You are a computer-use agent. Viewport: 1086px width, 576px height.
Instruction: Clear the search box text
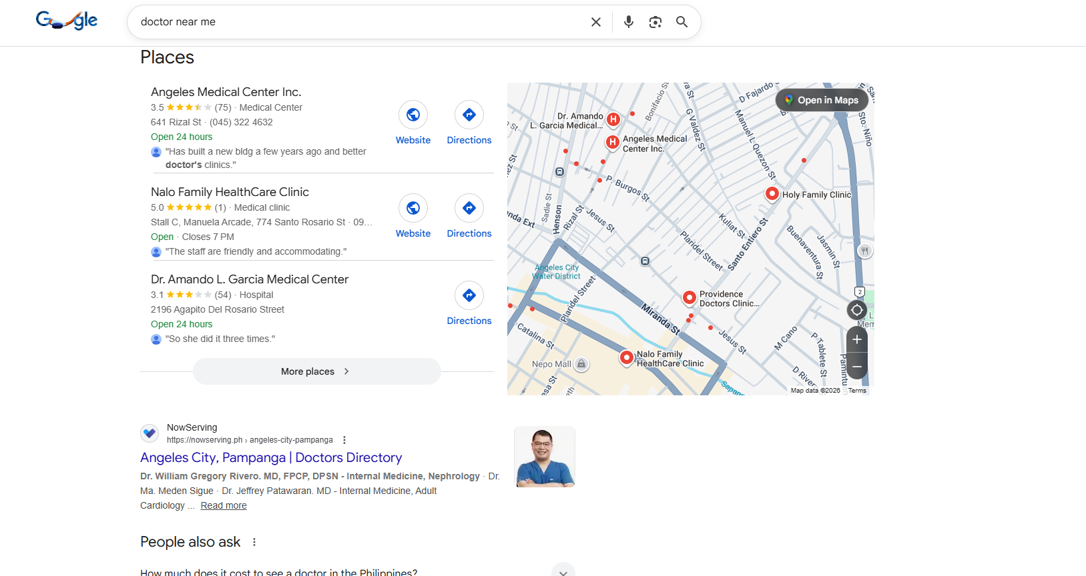pos(596,22)
